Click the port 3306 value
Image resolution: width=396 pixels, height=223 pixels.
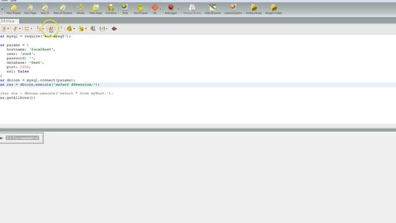[25, 67]
